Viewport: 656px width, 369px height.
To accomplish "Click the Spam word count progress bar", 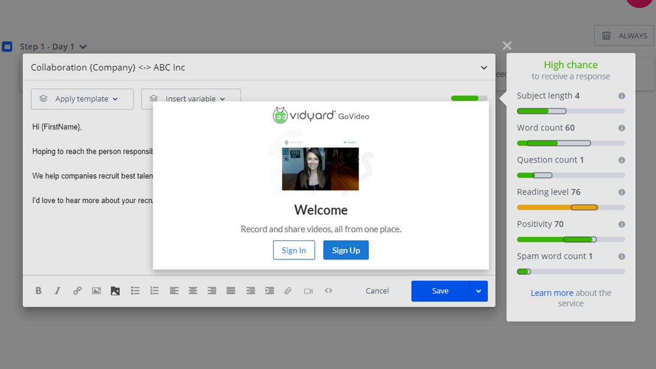I will coord(571,272).
